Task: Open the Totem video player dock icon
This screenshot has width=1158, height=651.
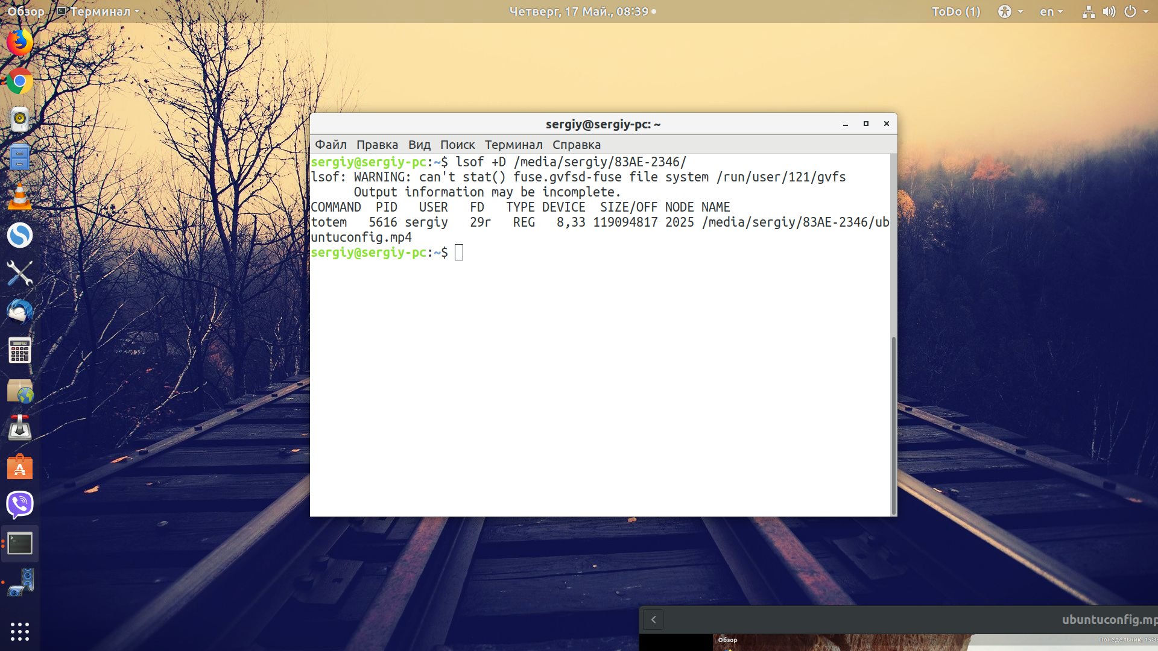Action: (21, 582)
